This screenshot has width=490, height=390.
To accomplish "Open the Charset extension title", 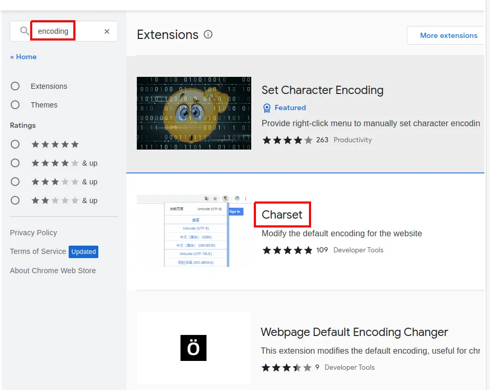I will [x=282, y=214].
